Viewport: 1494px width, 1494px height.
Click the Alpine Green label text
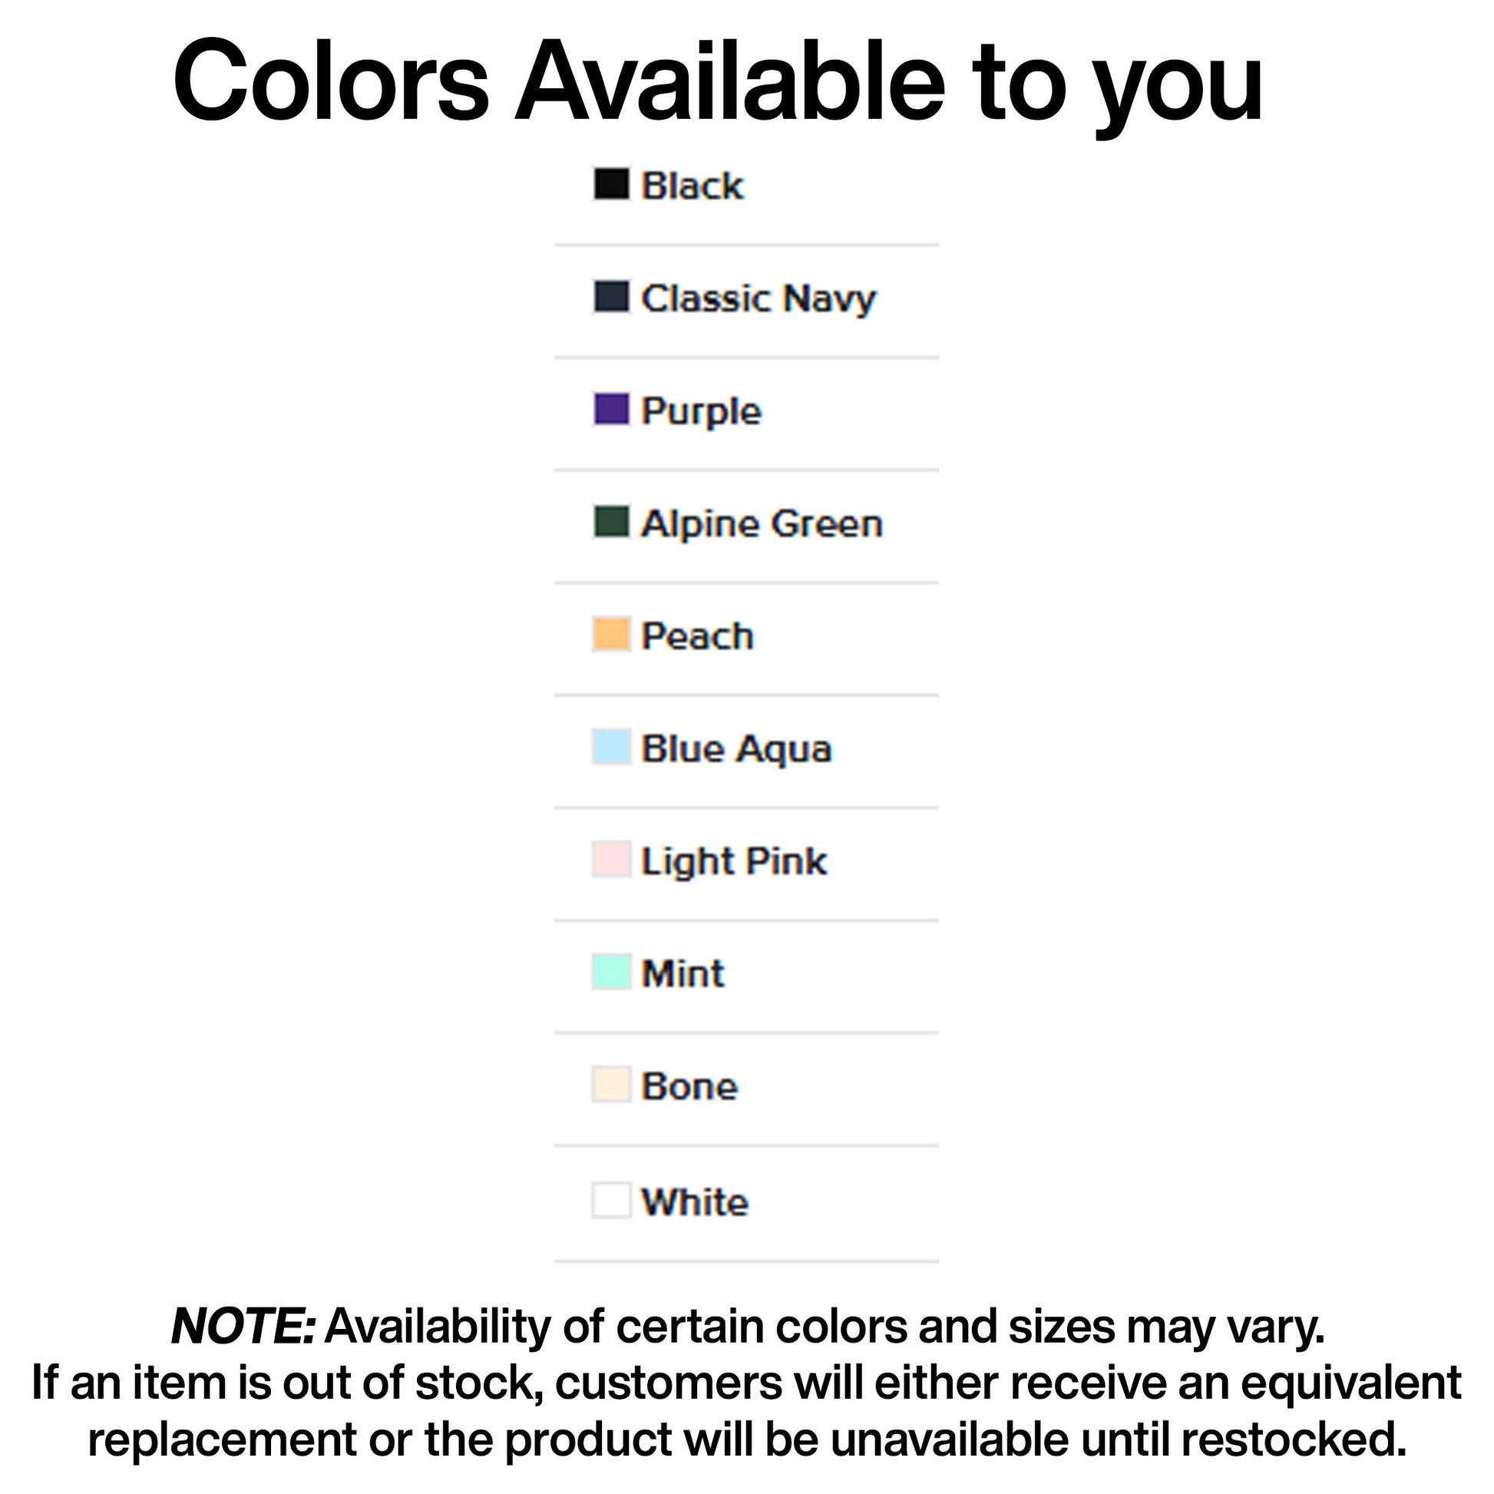(762, 524)
